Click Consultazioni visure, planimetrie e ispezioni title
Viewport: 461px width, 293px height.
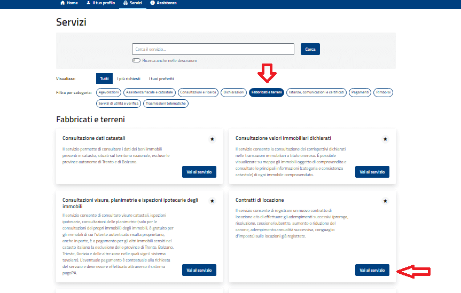click(x=130, y=203)
